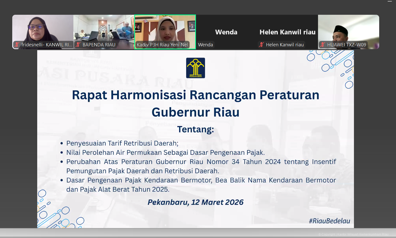Image resolution: width=396 pixels, height=238 pixels.
Task: Click the slide title Rapat Harmonisasi Rancangan Peraturan
Action: (196, 95)
